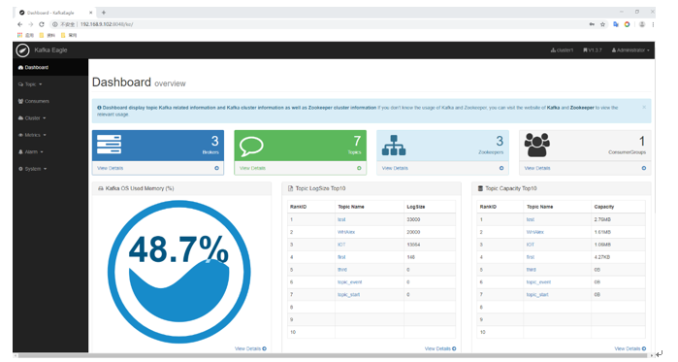Image resolution: width=678 pixels, height=362 pixels.
Task: View Details of the ConsumerGroups card
Action: click(537, 168)
